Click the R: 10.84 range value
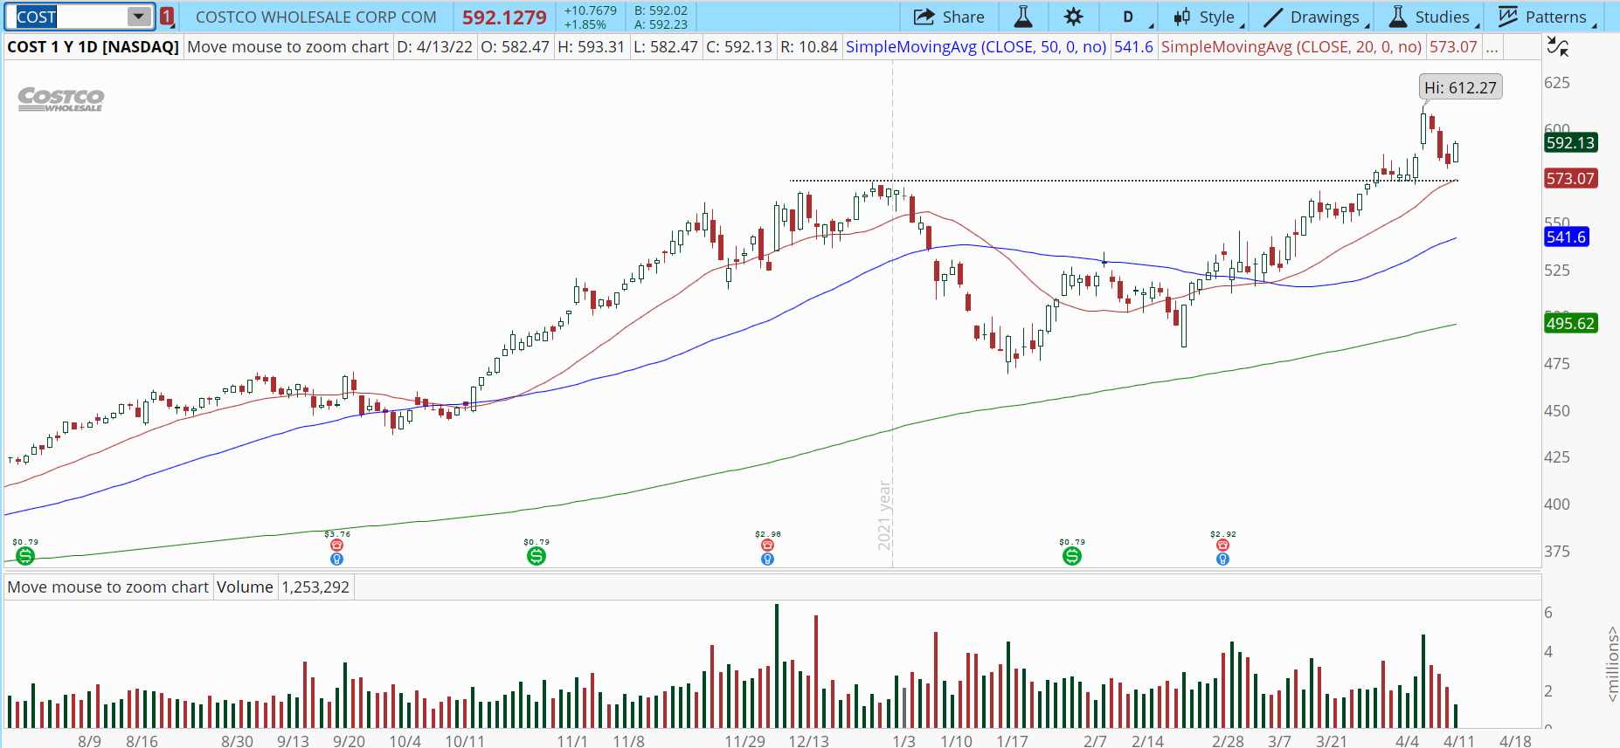 click(809, 47)
